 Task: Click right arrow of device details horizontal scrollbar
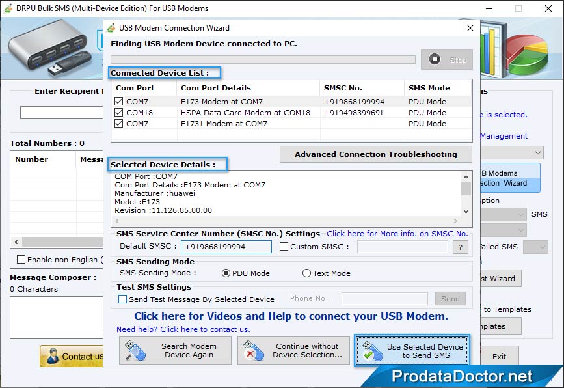coord(455,221)
